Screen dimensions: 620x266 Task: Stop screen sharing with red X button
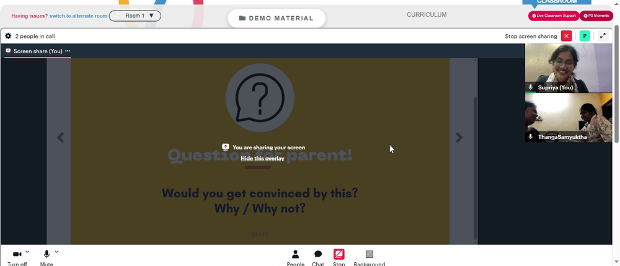pyautogui.click(x=566, y=36)
